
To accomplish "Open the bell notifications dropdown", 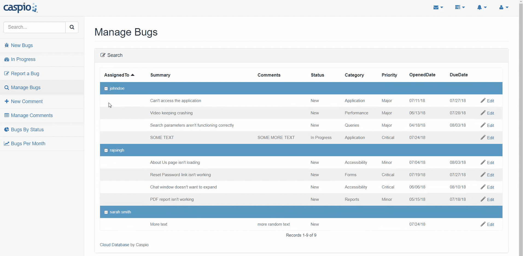I will coord(482,7).
